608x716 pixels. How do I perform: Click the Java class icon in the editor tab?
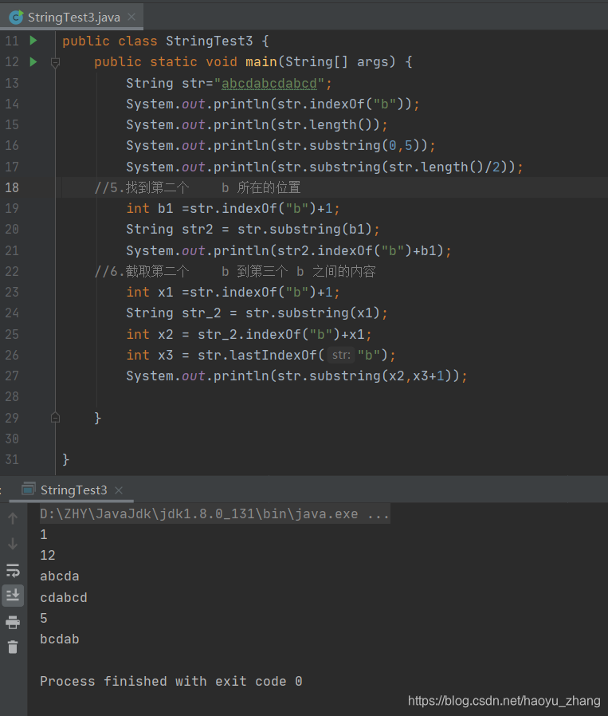tap(17, 18)
